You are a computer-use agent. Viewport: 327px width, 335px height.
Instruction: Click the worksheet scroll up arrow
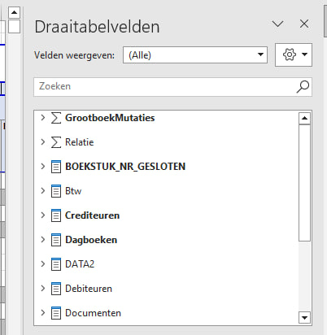pyautogui.click(x=14, y=13)
